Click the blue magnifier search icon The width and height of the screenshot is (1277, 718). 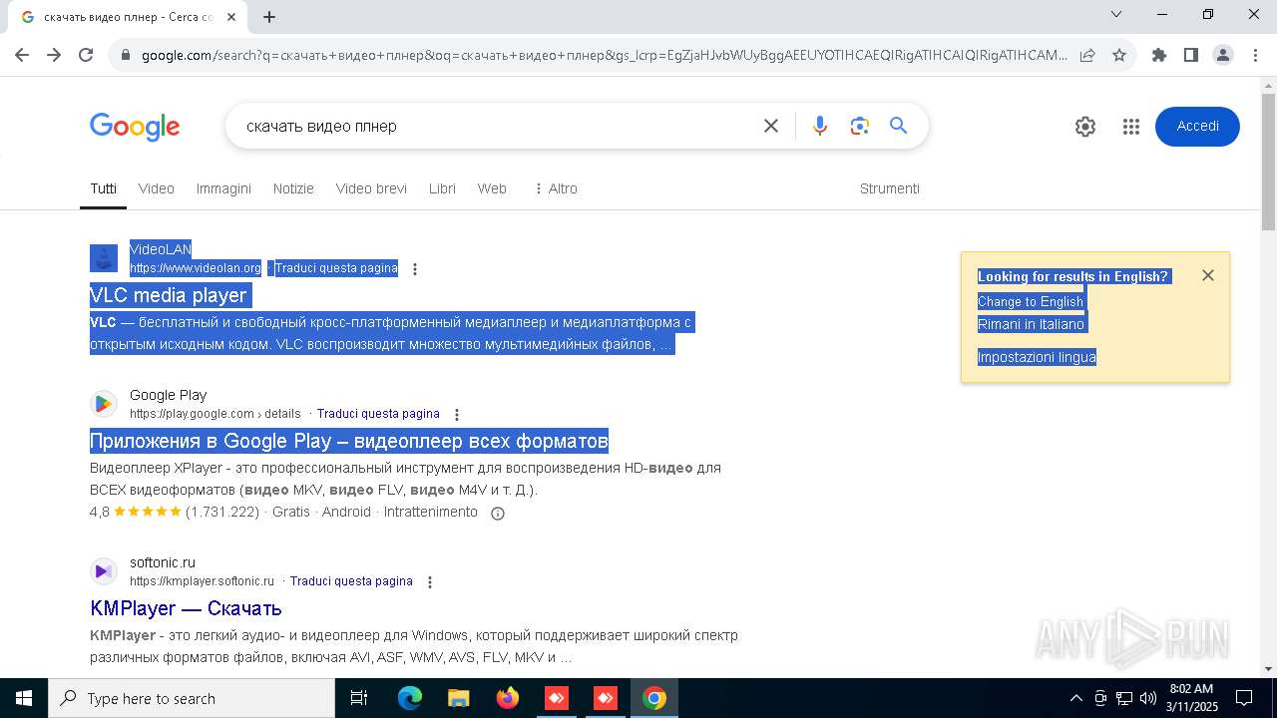point(899,126)
